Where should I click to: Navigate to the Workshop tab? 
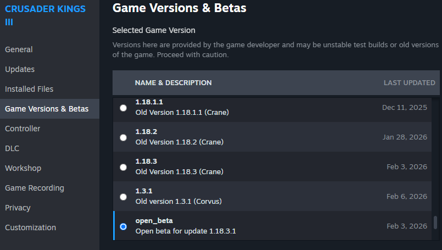pyautogui.click(x=23, y=168)
